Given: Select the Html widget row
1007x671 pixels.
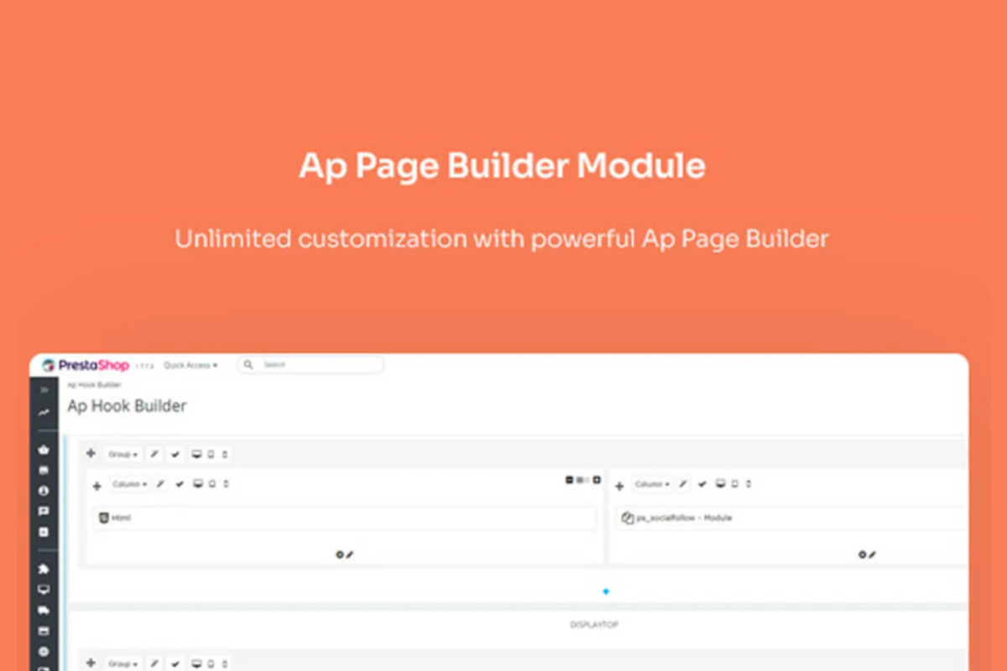Looking at the screenshot, I should [x=344, y=518].
